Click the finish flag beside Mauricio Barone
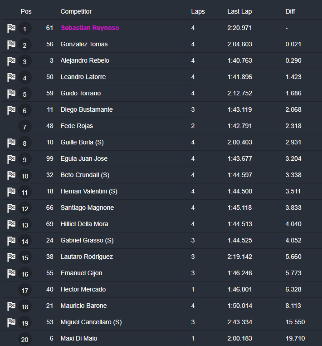 click(x=11, y=306)
